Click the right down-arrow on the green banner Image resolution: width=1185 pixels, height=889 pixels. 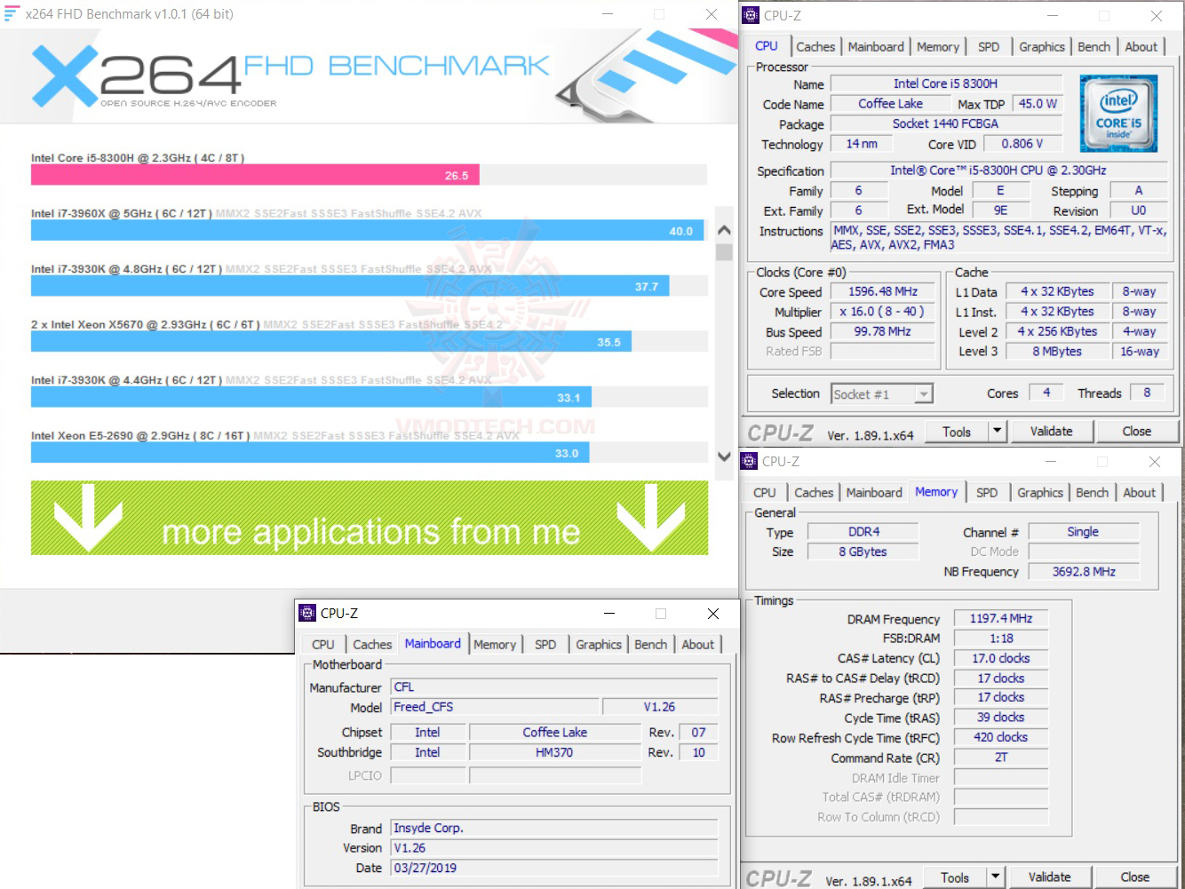point(651,518)
